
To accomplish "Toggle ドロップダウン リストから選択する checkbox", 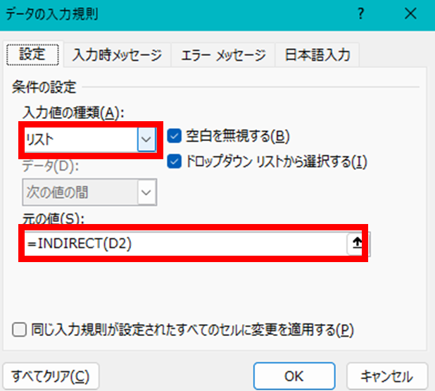I will (x=174, y=162).
